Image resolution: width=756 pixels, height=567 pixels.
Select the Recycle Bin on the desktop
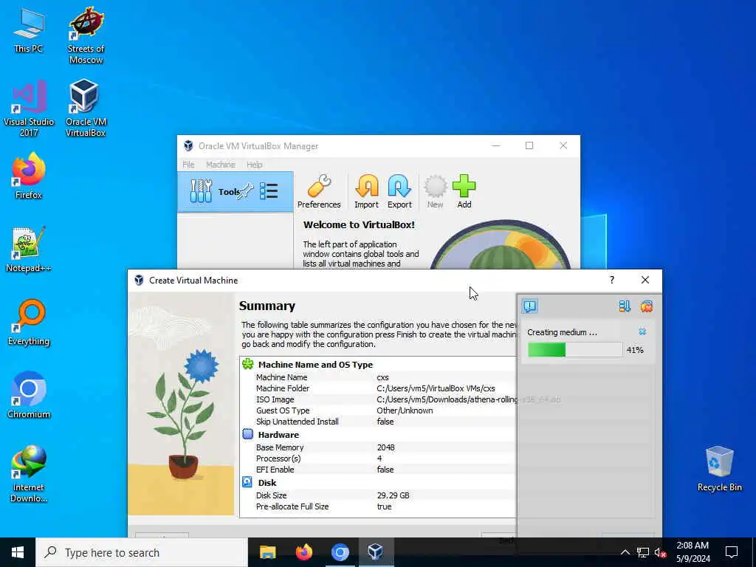(719, 469)
